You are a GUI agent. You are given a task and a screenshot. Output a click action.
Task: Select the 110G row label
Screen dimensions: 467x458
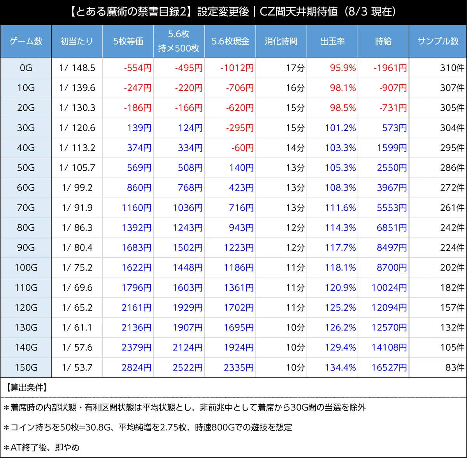(26, 288)
